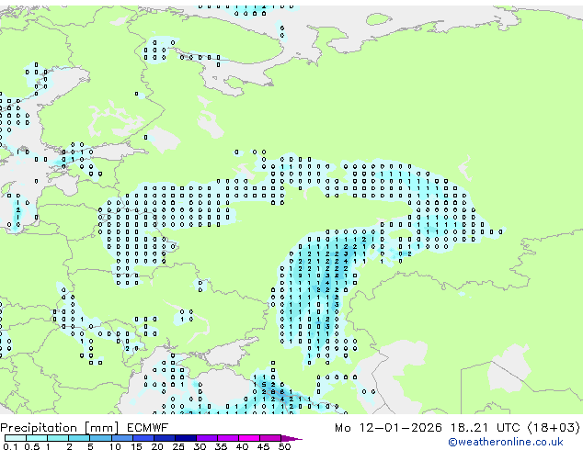Image resolution: width=583 pixels, height=450 pixels.
Task: Click the '40' legend scale label
Action: tap(242, 446)
